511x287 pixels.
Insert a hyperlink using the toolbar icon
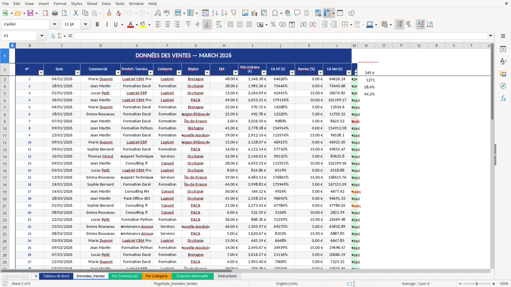288,13
